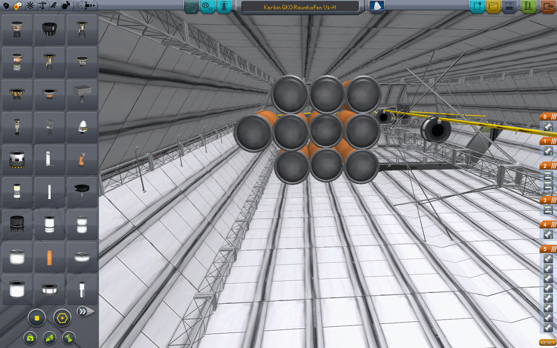The width and height of the screenshot is (557, 348).
Task: Exit the hangar with the orange door button
Action: 548,7
